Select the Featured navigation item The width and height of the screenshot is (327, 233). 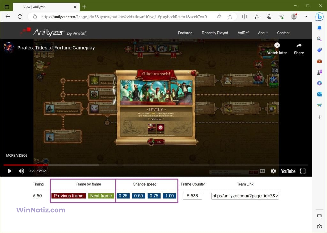[185, 33]
